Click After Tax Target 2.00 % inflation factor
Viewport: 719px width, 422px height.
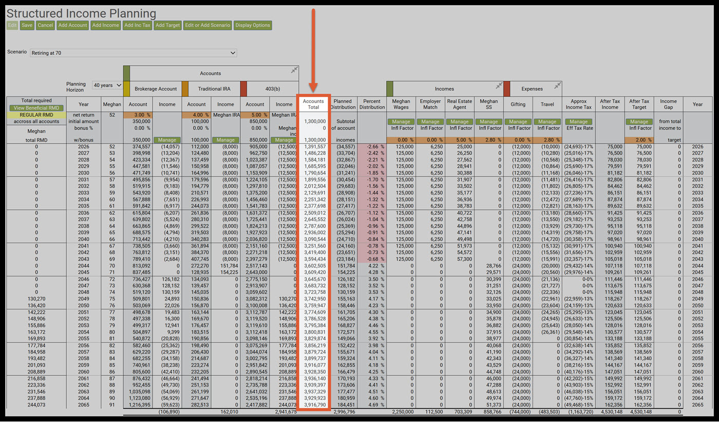(x=639, y=140)
